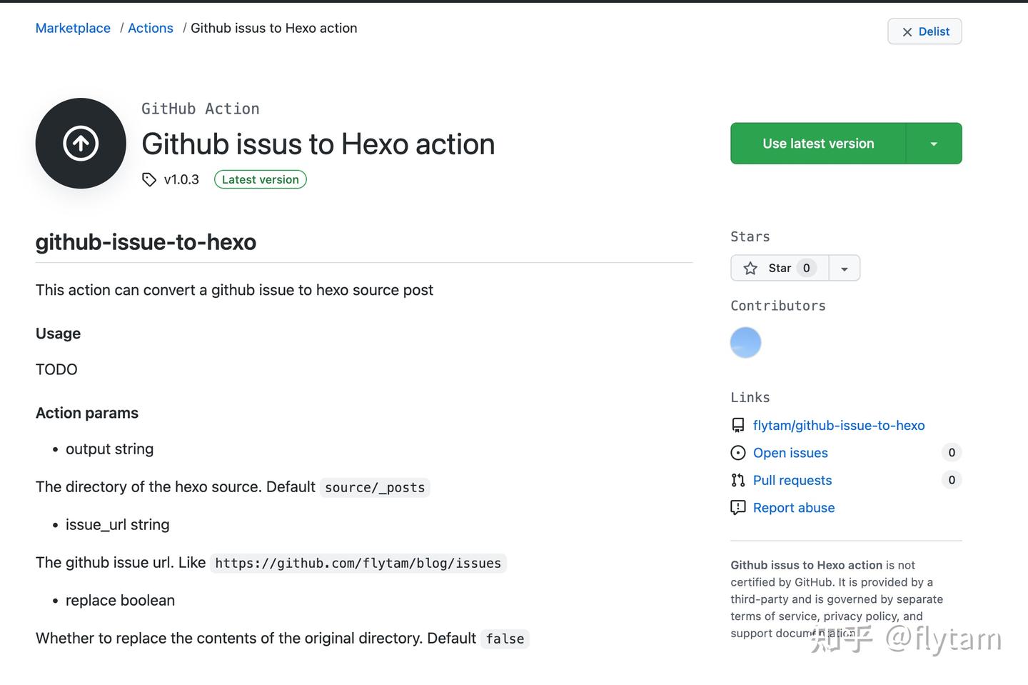Click the Latest version badge
This screenshot has height=685, width=1028.
tap(261, 180)
